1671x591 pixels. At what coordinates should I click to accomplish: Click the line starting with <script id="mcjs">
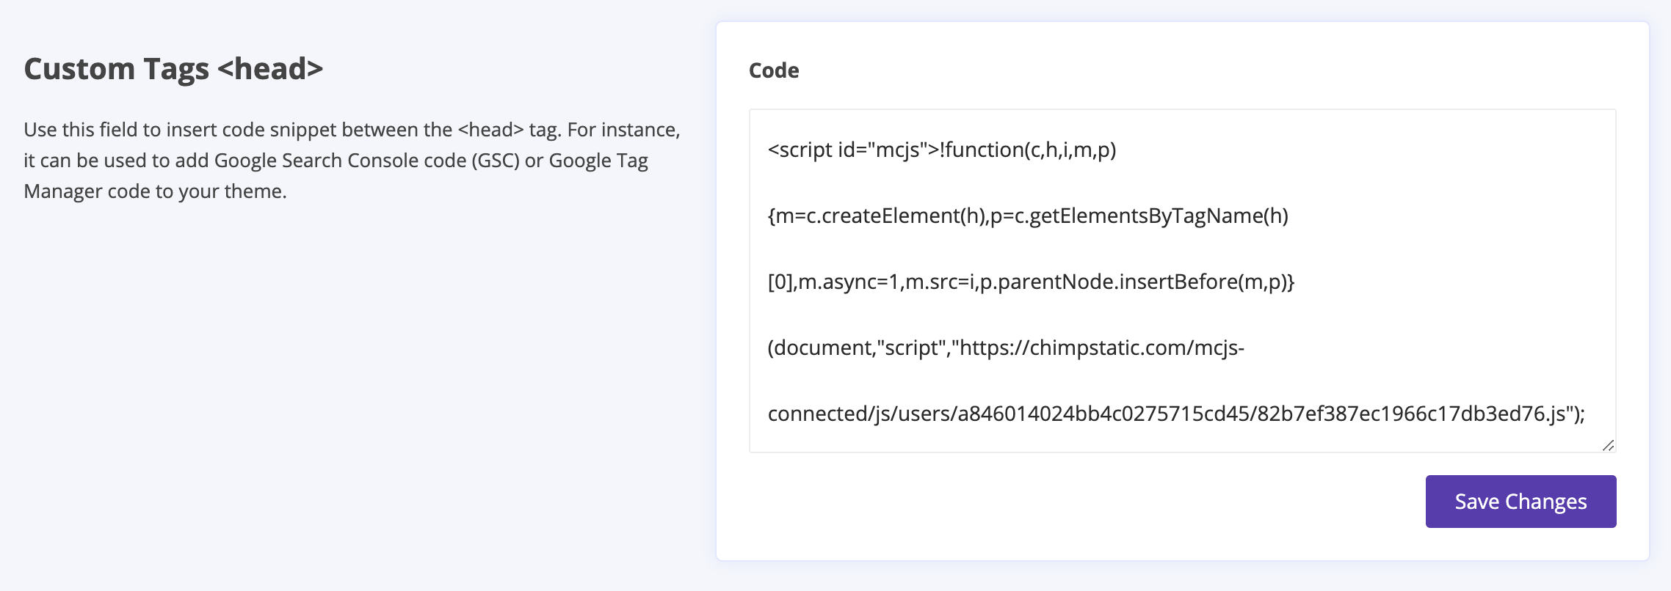click(942, 150)
